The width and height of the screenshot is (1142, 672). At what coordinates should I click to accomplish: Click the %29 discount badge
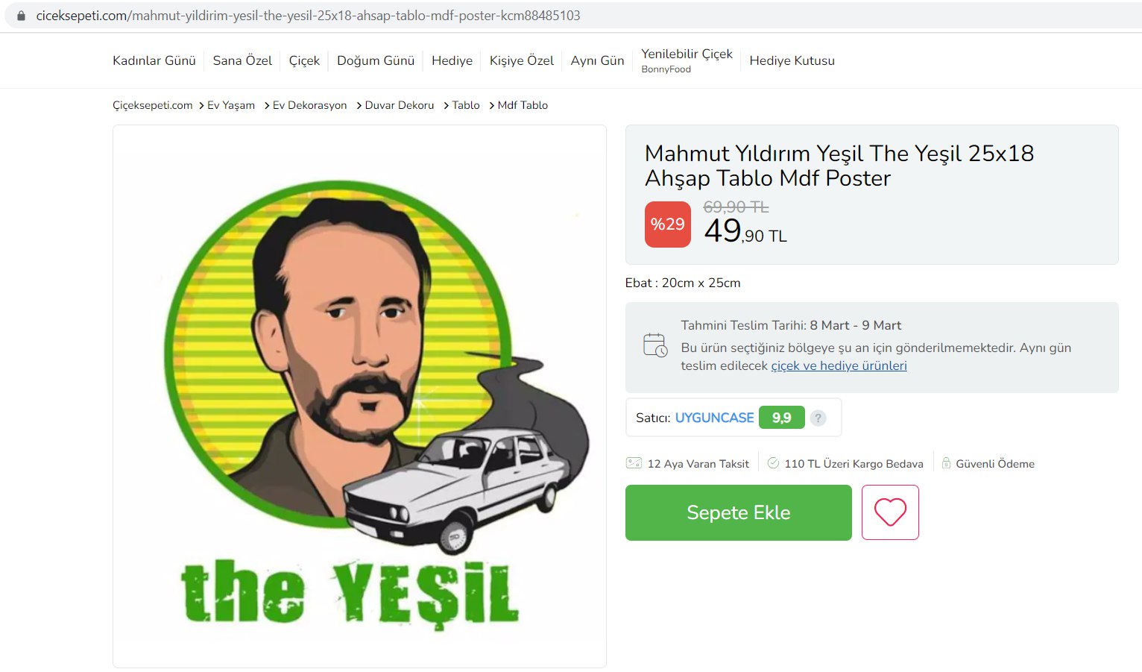(x=667, y=224)
